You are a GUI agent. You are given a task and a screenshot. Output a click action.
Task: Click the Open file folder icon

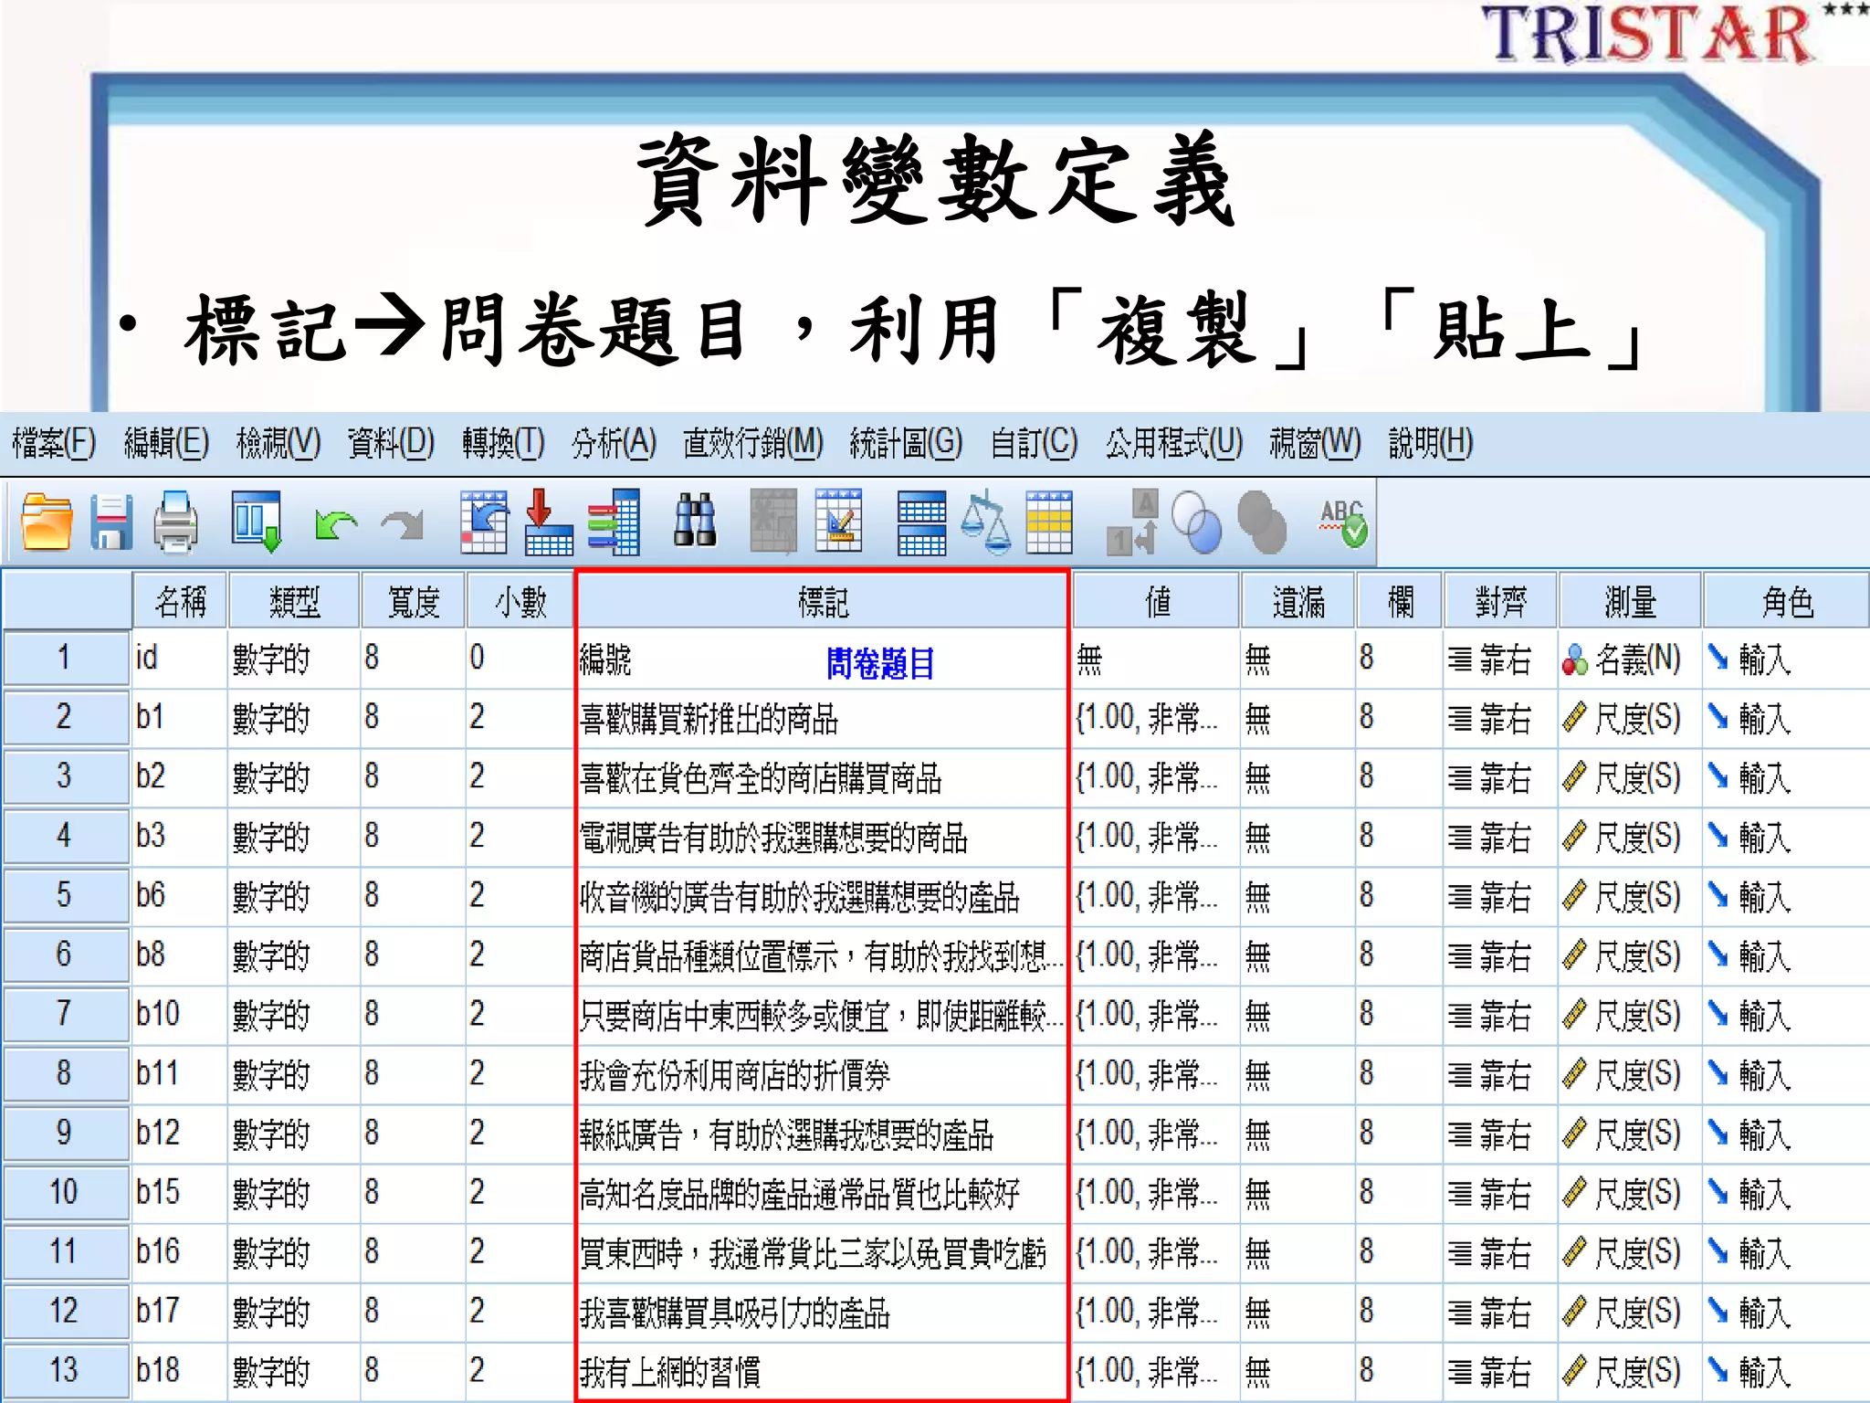[x=47, y=522]
